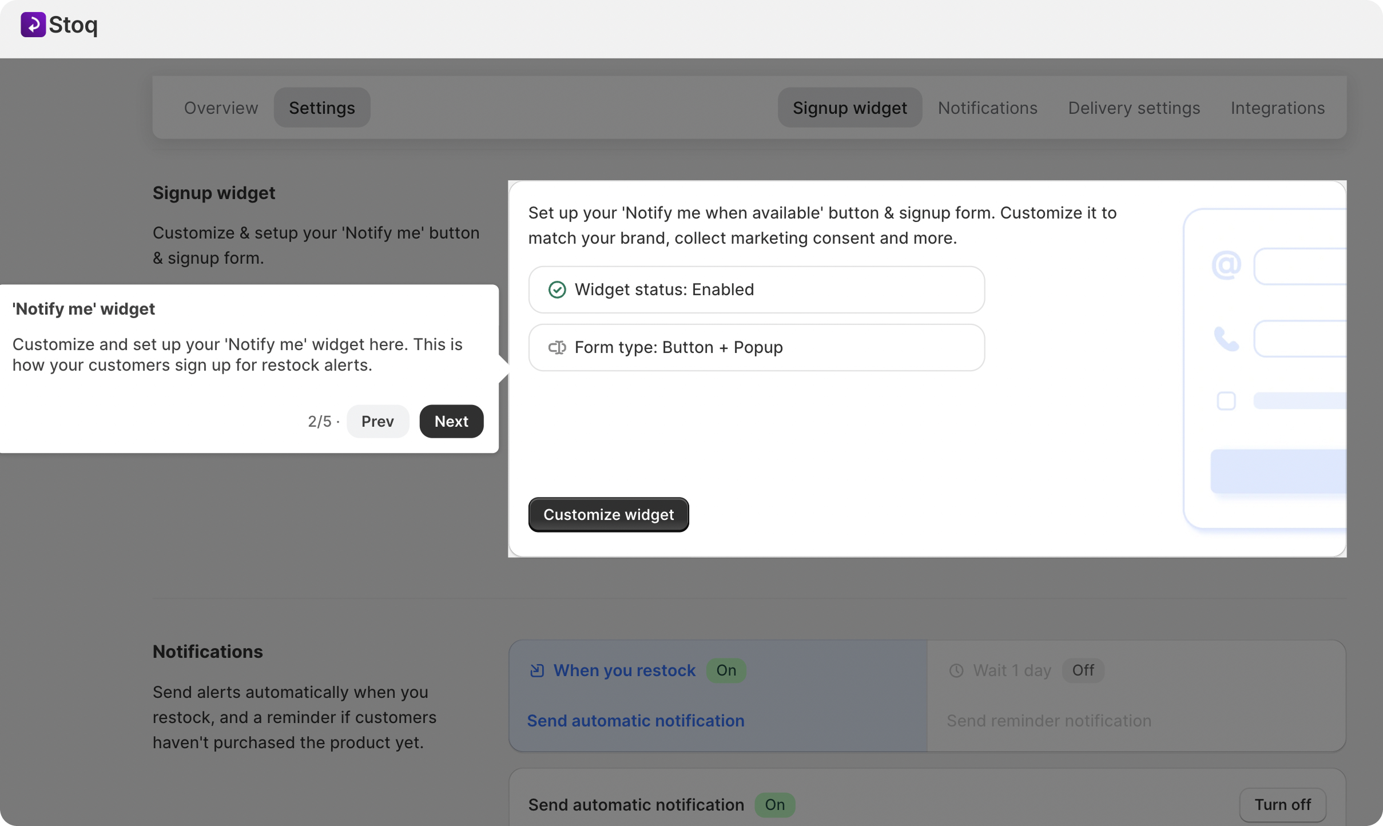1383x826 pixels.
Task: Click the On badge beside When you restock
Action: [726, 670]
